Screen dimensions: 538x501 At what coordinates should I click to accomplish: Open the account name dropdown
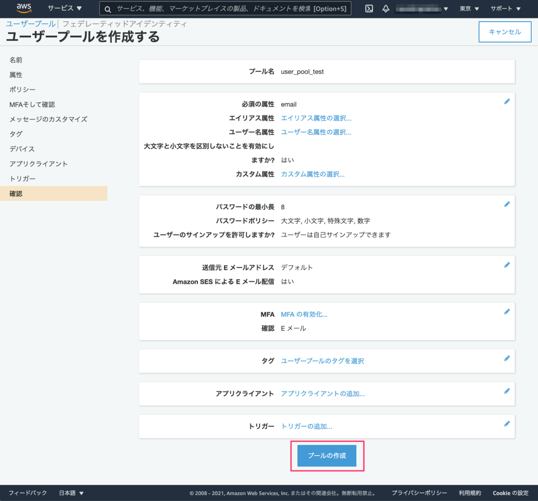point(422,9)
